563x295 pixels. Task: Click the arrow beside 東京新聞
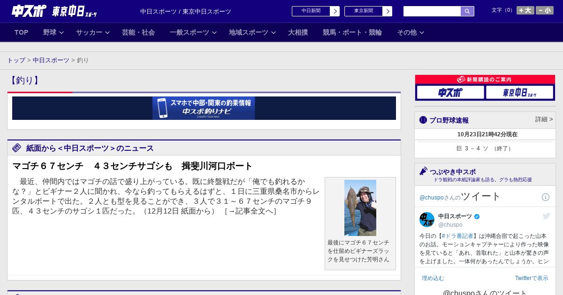388,11
